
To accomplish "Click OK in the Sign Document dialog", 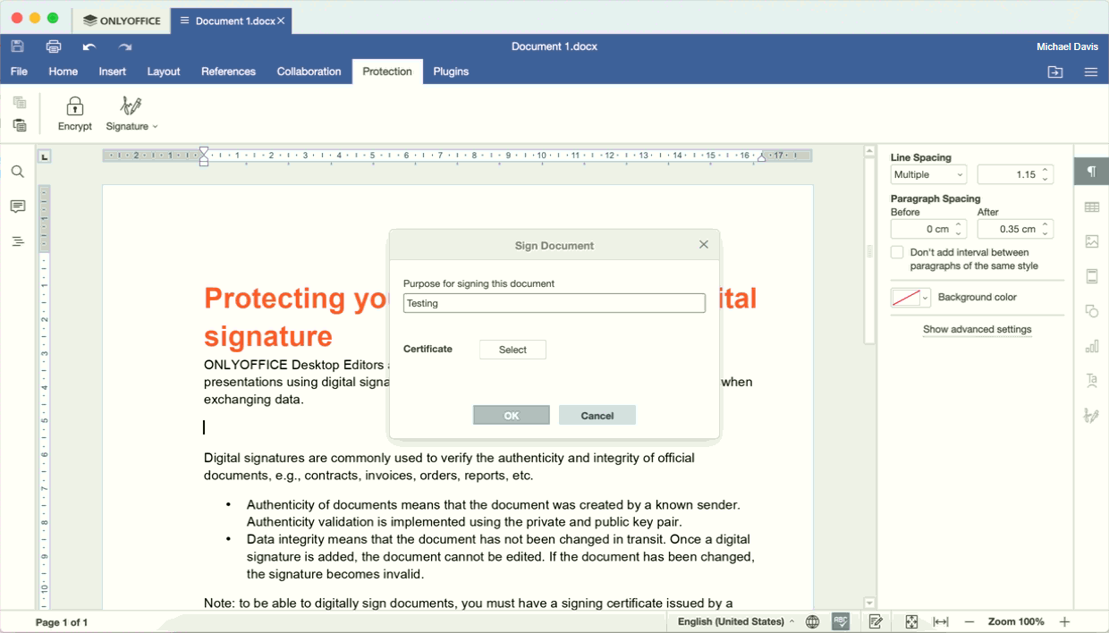I will coord(511,415).
